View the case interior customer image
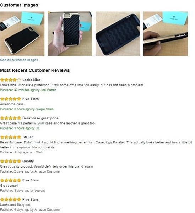 pyautogui.click(x=118, y=34)
